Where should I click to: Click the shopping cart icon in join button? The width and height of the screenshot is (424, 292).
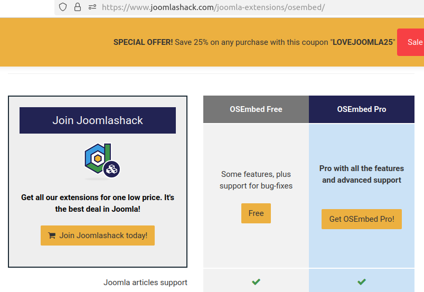tap(52, 236)
